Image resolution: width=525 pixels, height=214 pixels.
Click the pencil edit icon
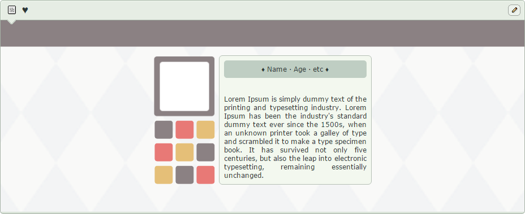[x=514, y=10]
